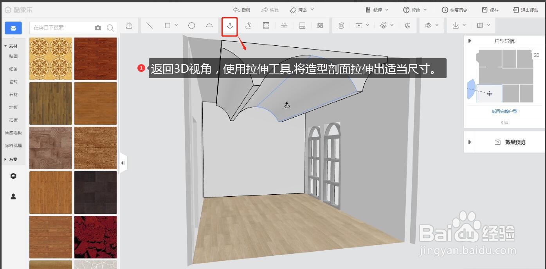Choose the black dark tile texture
The height and width of the screenshot is (269, 546).
tap(96, 192)
